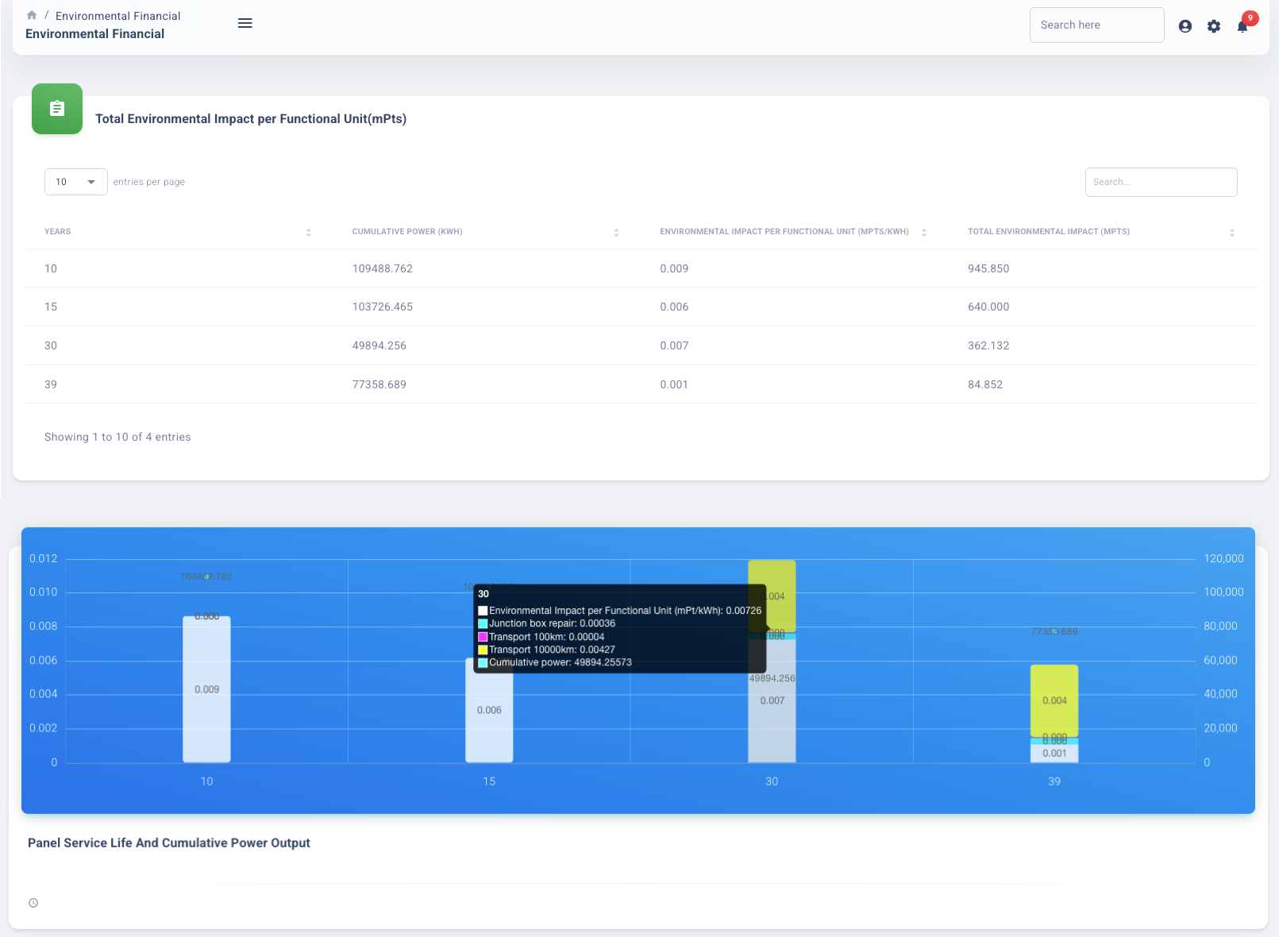
Task: Select cell value 945.850
Action: click(x=988, y=268)
